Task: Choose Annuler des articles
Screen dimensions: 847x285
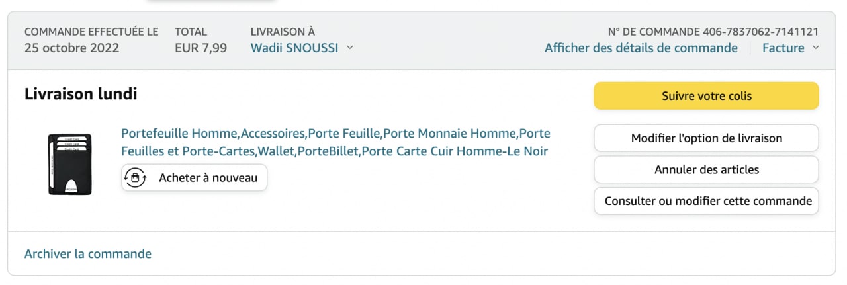Action: 706,169
